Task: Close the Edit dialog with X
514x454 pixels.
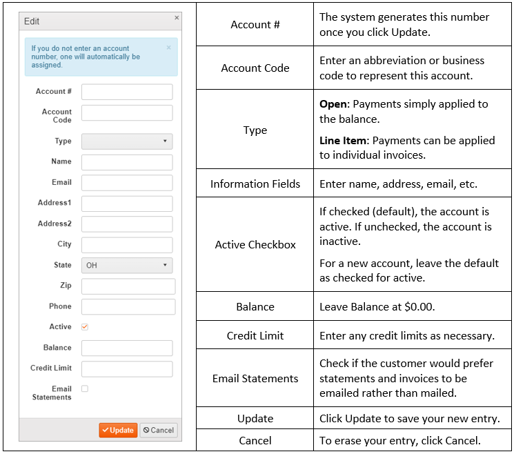Action: (x=177, y=17)
